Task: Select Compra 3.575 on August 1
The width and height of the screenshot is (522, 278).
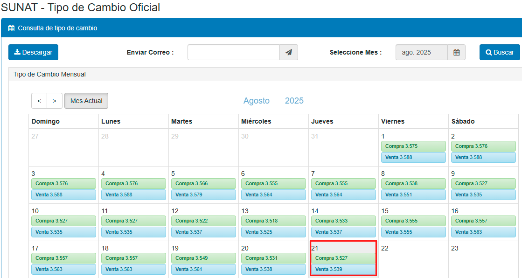Action: click(x=413, y=146)
